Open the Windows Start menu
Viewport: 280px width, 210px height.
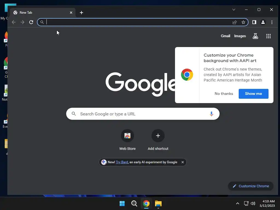pyautogui.click(x=122, y=203)
